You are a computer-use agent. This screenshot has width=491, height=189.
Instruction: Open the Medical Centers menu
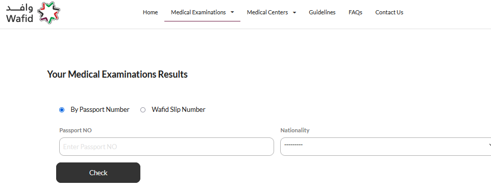click(x=267, y=12)
